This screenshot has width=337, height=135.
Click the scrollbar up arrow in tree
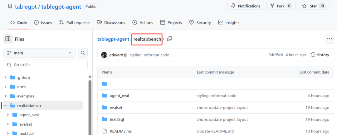click(x=90, y=77)
